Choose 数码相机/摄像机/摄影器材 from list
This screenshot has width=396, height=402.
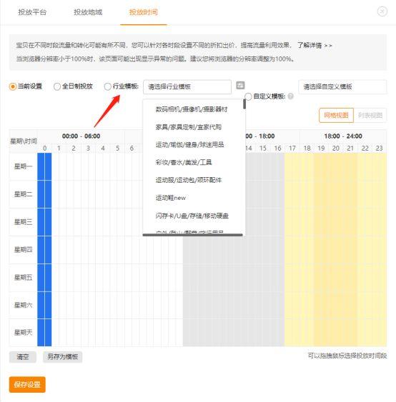tap(192, 109)
